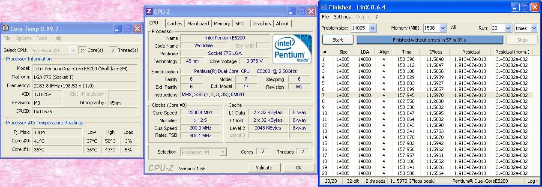Open the ? help menu in LinX

(377, 17)
